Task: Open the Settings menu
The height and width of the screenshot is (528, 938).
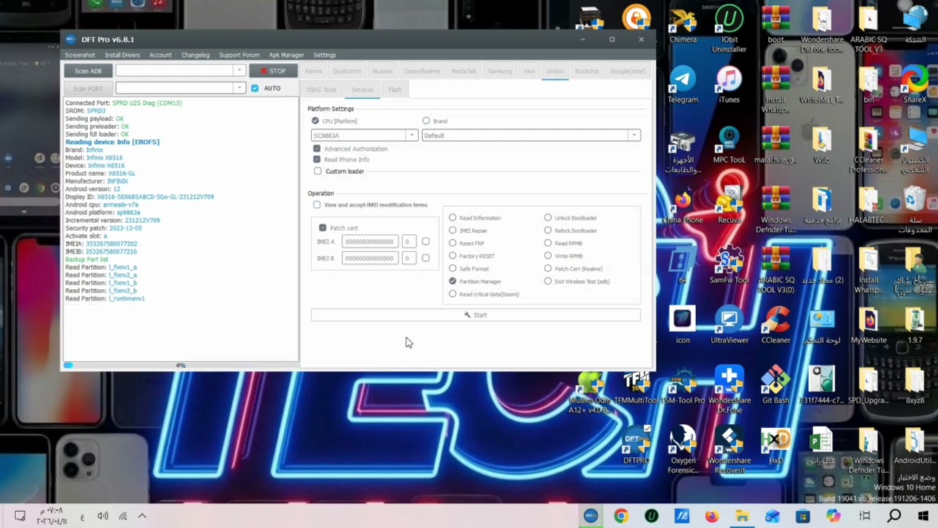Action: (325, 55)
